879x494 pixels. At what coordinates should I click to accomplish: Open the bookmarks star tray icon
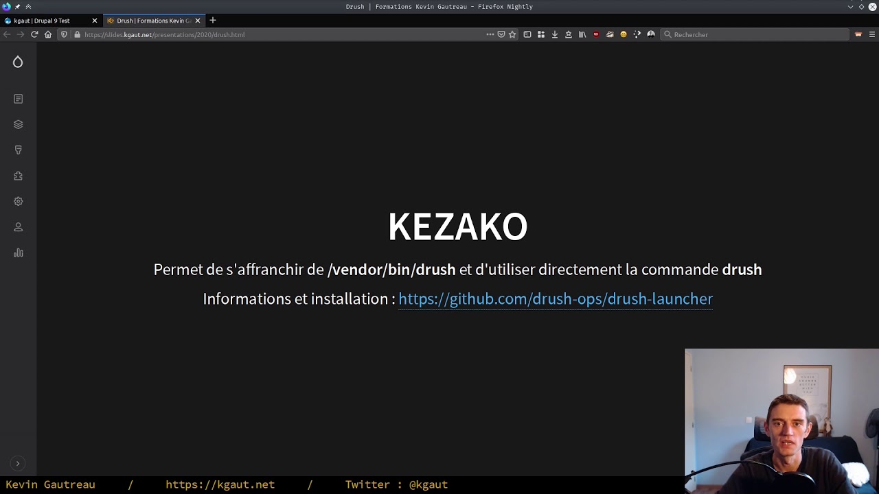[569, 34]
